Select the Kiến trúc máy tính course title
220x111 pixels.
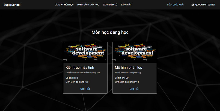pos(80,68)
